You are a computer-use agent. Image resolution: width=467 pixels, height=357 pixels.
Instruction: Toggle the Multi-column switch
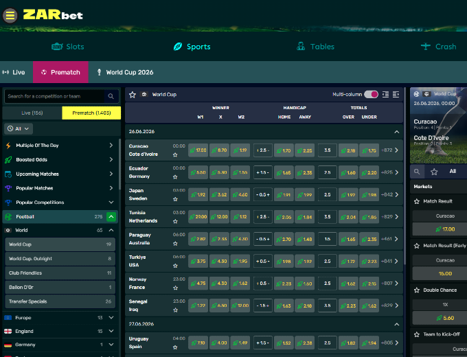371,94
